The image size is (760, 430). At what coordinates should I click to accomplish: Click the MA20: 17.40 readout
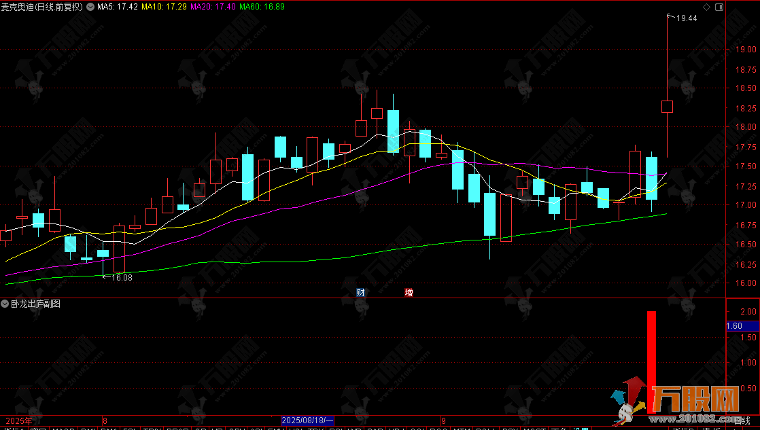(213, 7)
